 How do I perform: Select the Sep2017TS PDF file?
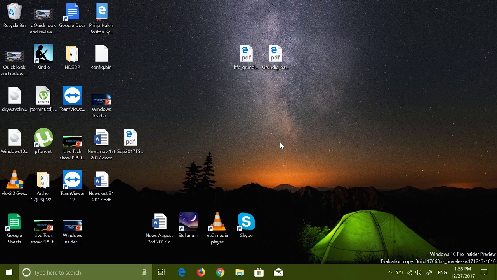(130, 141)
